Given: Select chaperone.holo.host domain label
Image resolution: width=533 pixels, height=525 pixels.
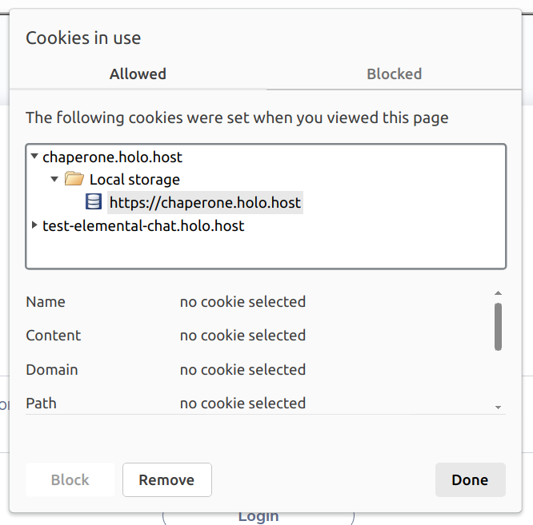Looking at the screenshot, I should pos(113,157).
